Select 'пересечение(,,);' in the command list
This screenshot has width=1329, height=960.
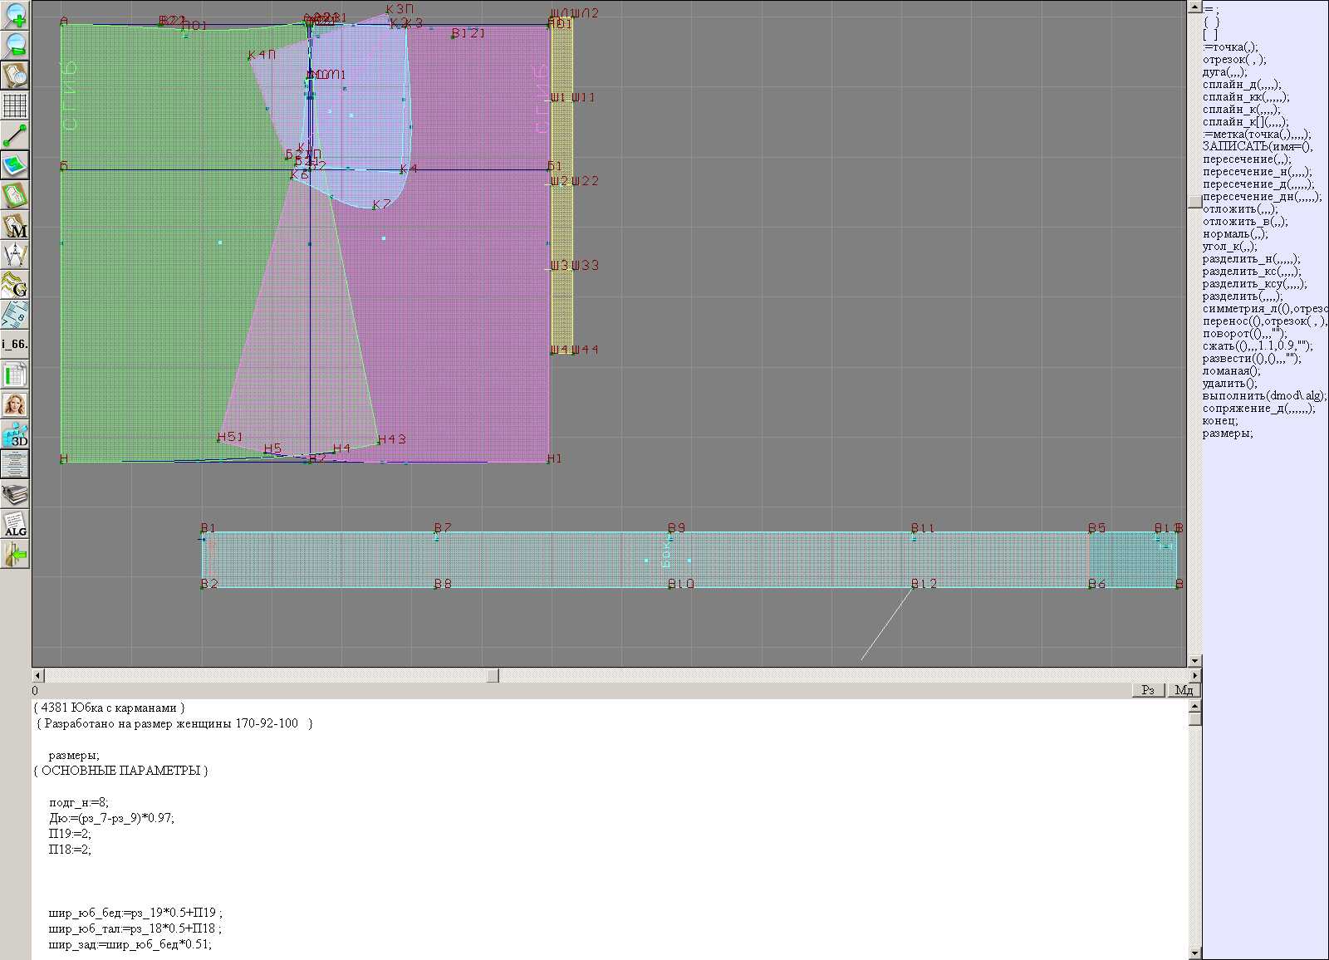coord(1247,159)
